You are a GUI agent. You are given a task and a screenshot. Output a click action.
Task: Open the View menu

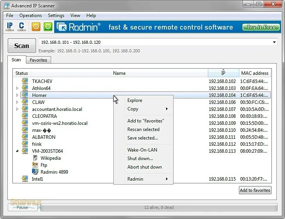click(75, 16)
